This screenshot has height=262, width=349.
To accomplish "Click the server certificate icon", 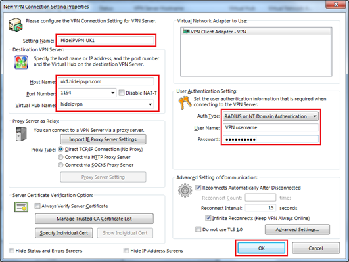I will tap(21, 207).
